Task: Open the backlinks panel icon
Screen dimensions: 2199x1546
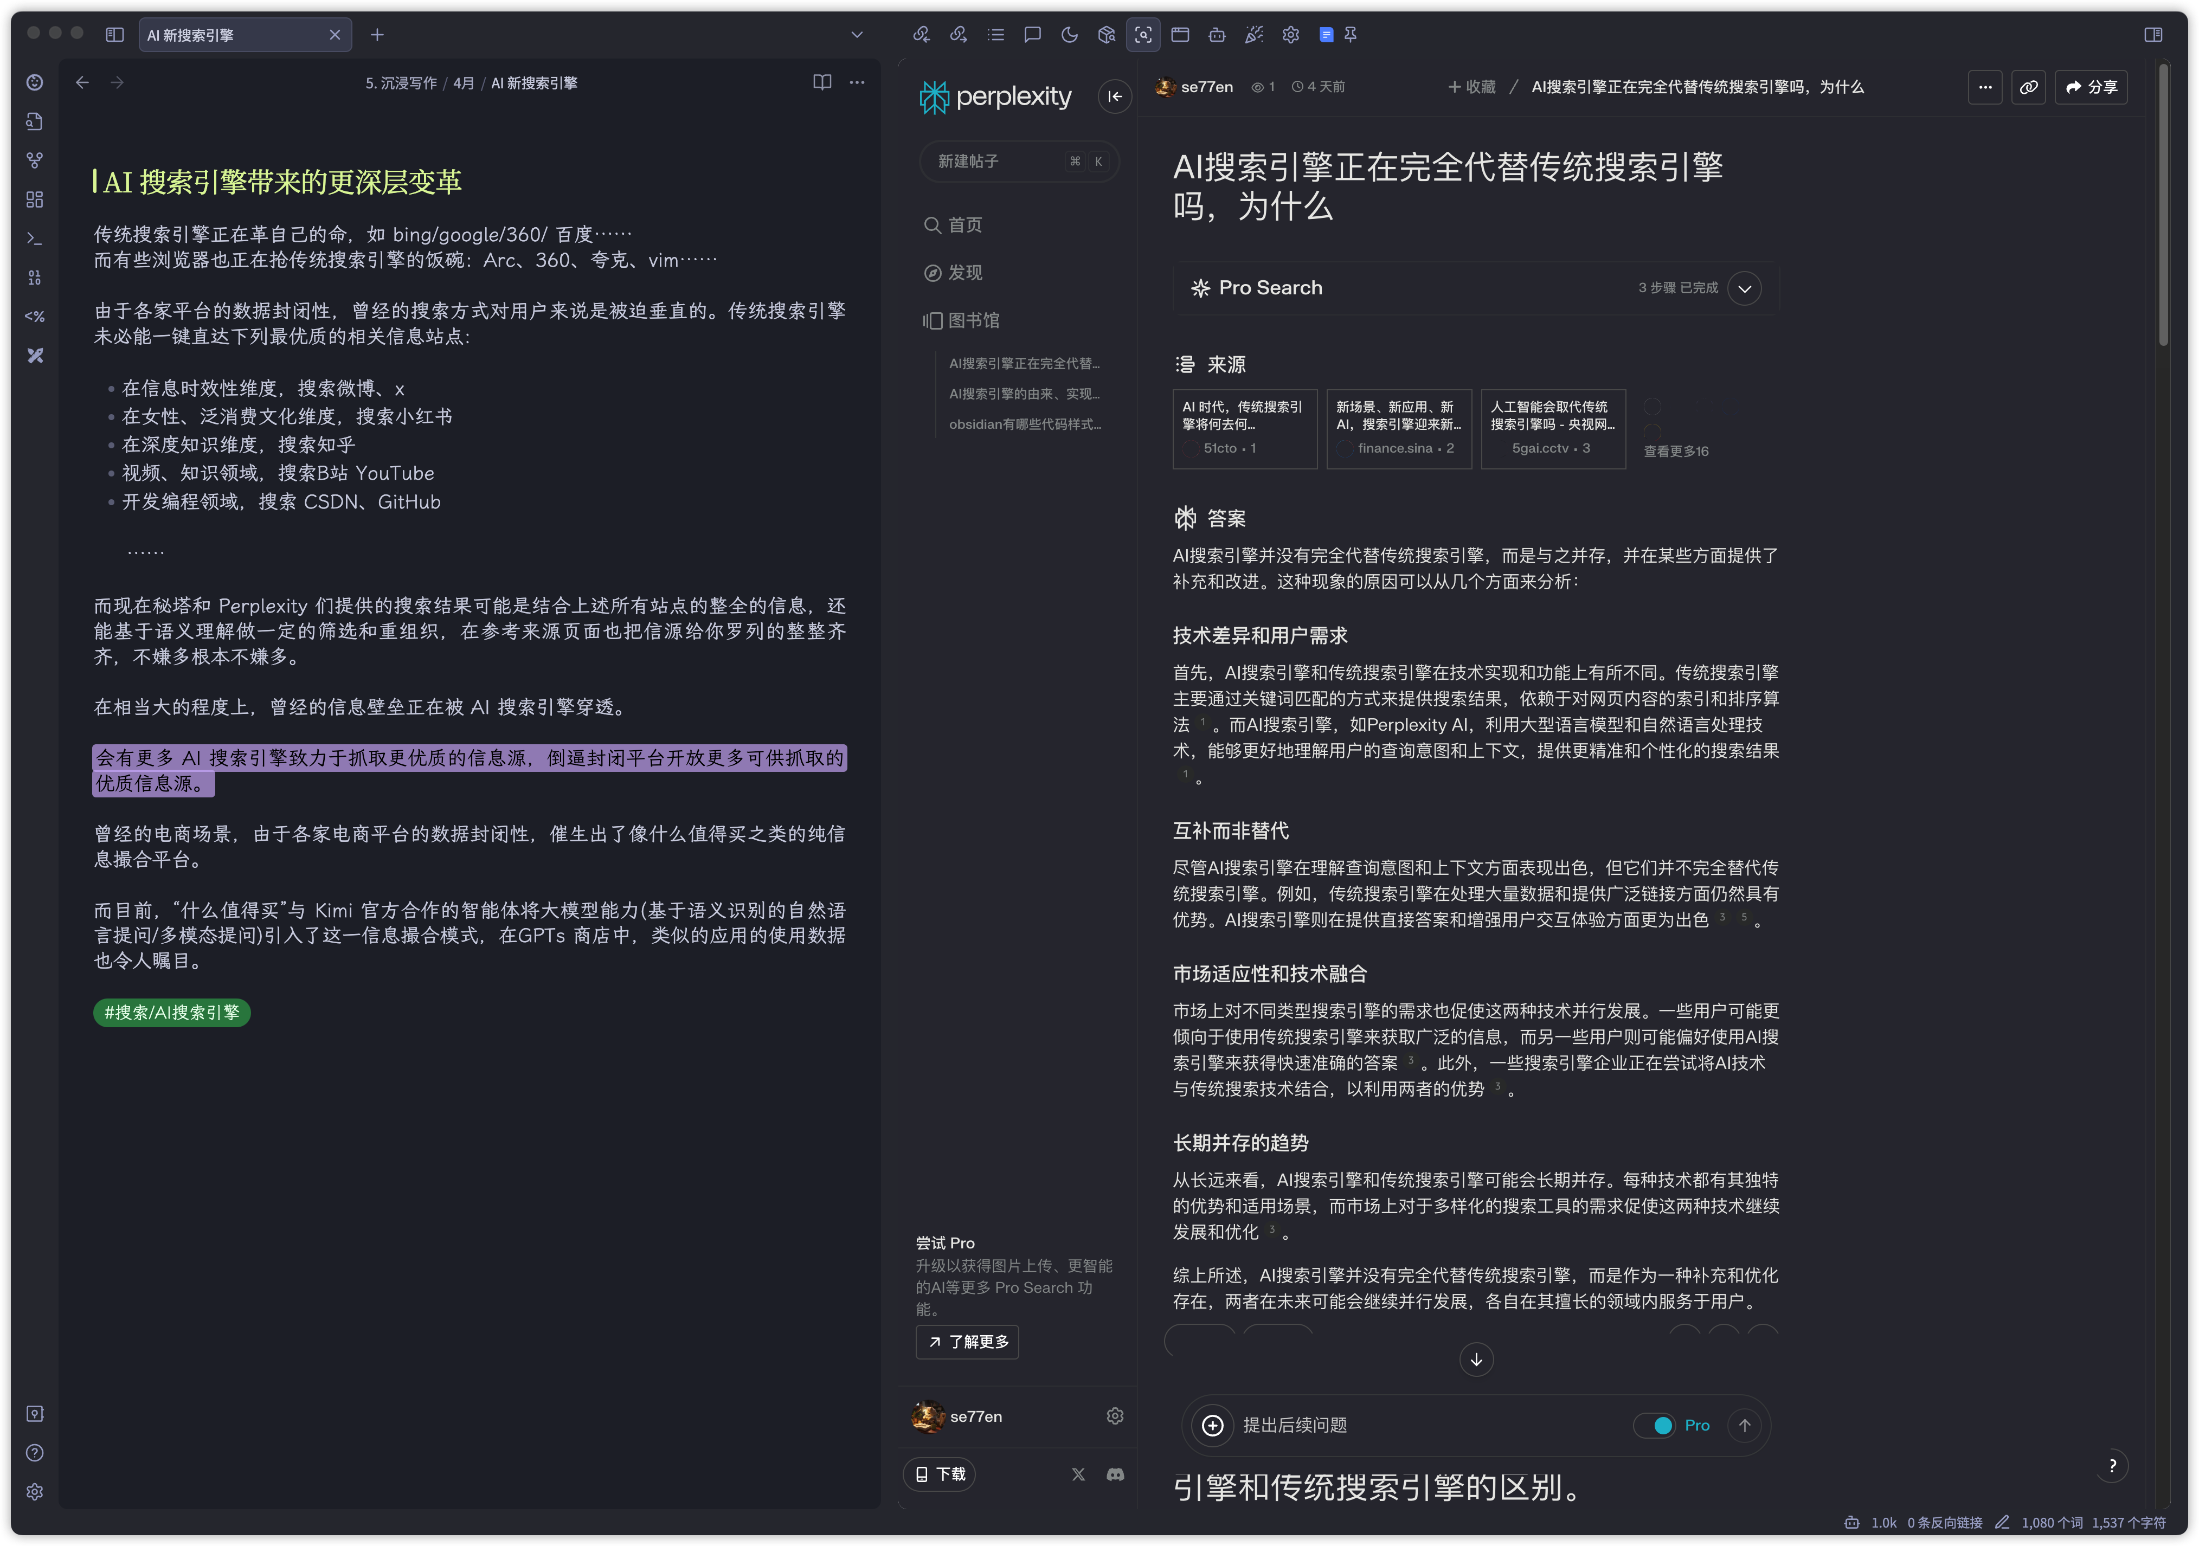Action: click(921, 35)
